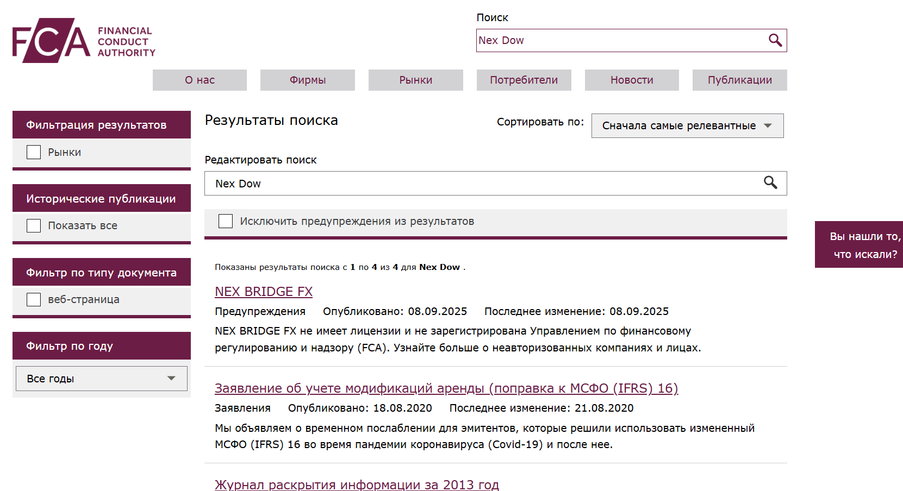Navigate to the Новости section
Viewport: 903px width, 491px height.
[x=631, y=80]
